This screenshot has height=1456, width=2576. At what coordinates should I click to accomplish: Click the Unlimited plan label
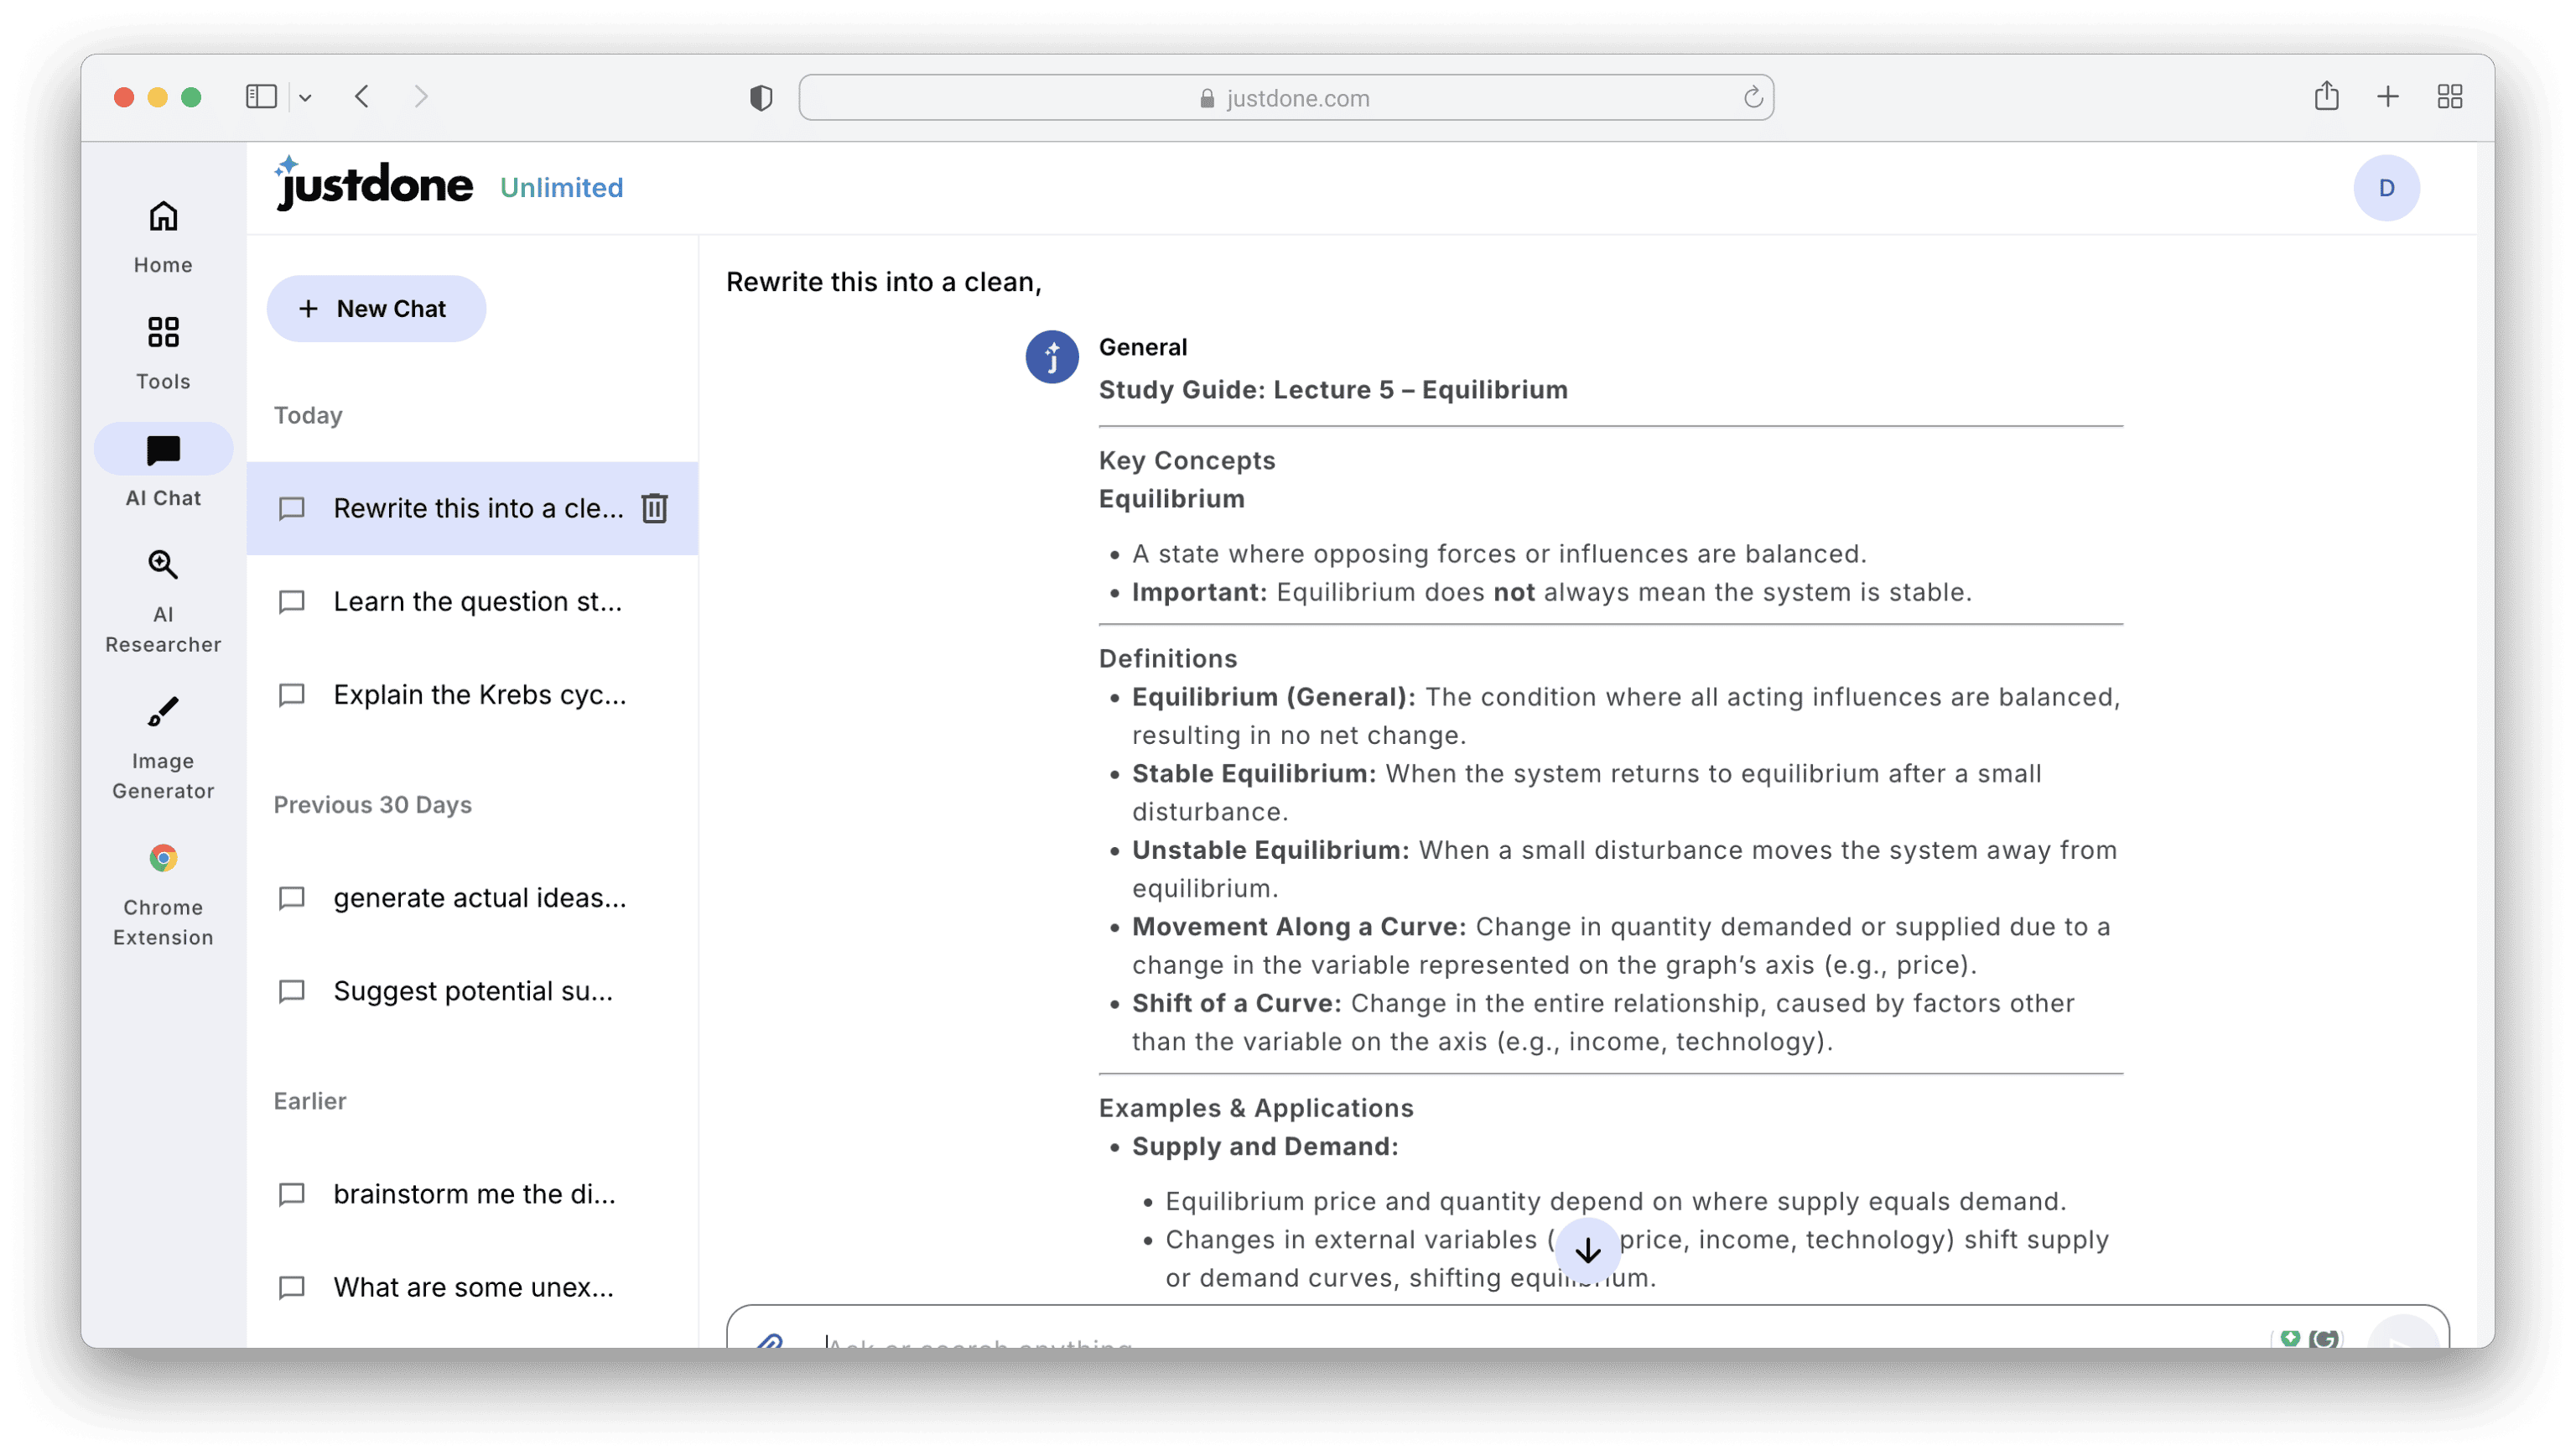(x=561, y=188)
